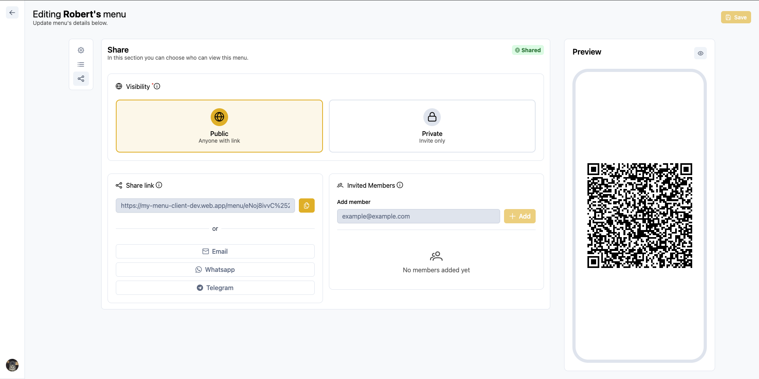The width and height of the screenshot is (759, 379).
Task: Copy the share link to clipboard
Action: pyautogui.click(x=307, y=206)
